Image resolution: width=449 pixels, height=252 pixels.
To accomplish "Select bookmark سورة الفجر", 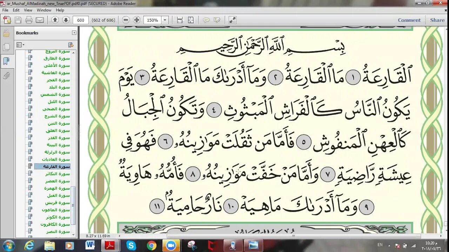I will (x=58, y=80).
